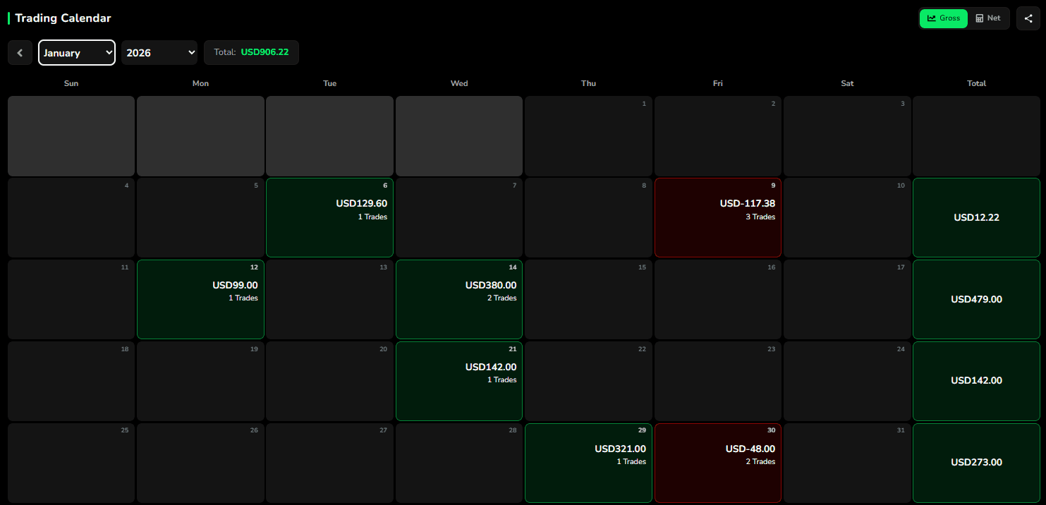Click the calculator icon beside Net
1046x505 pixels.
click(980, 18)
